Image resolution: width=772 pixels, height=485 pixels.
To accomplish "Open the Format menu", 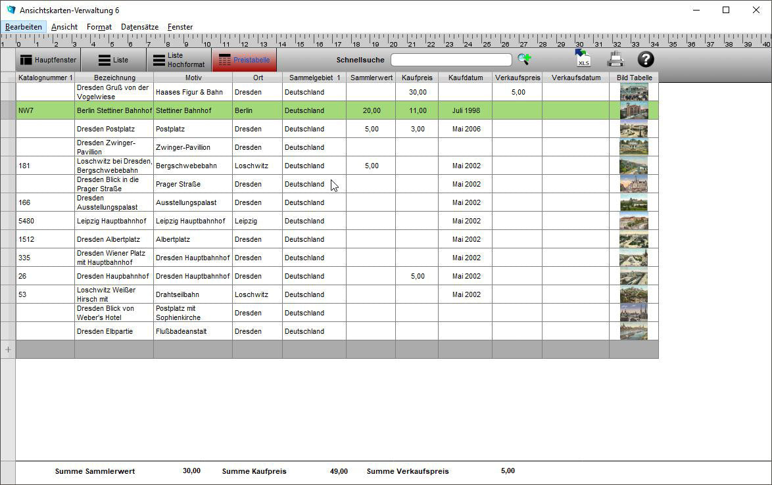I will click(99, 27).
